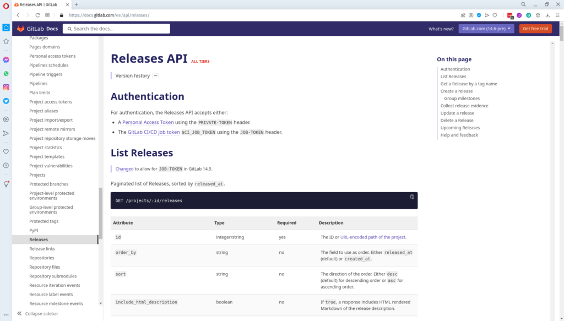The height and width of the screenshot is (321, 564).
Task: Collapse the docs sidebar
Action: [x=37, y=313]
